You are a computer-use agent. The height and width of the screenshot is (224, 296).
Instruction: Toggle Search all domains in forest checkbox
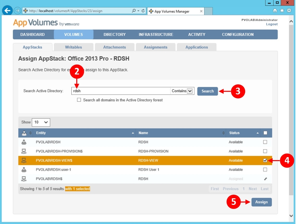79,100
